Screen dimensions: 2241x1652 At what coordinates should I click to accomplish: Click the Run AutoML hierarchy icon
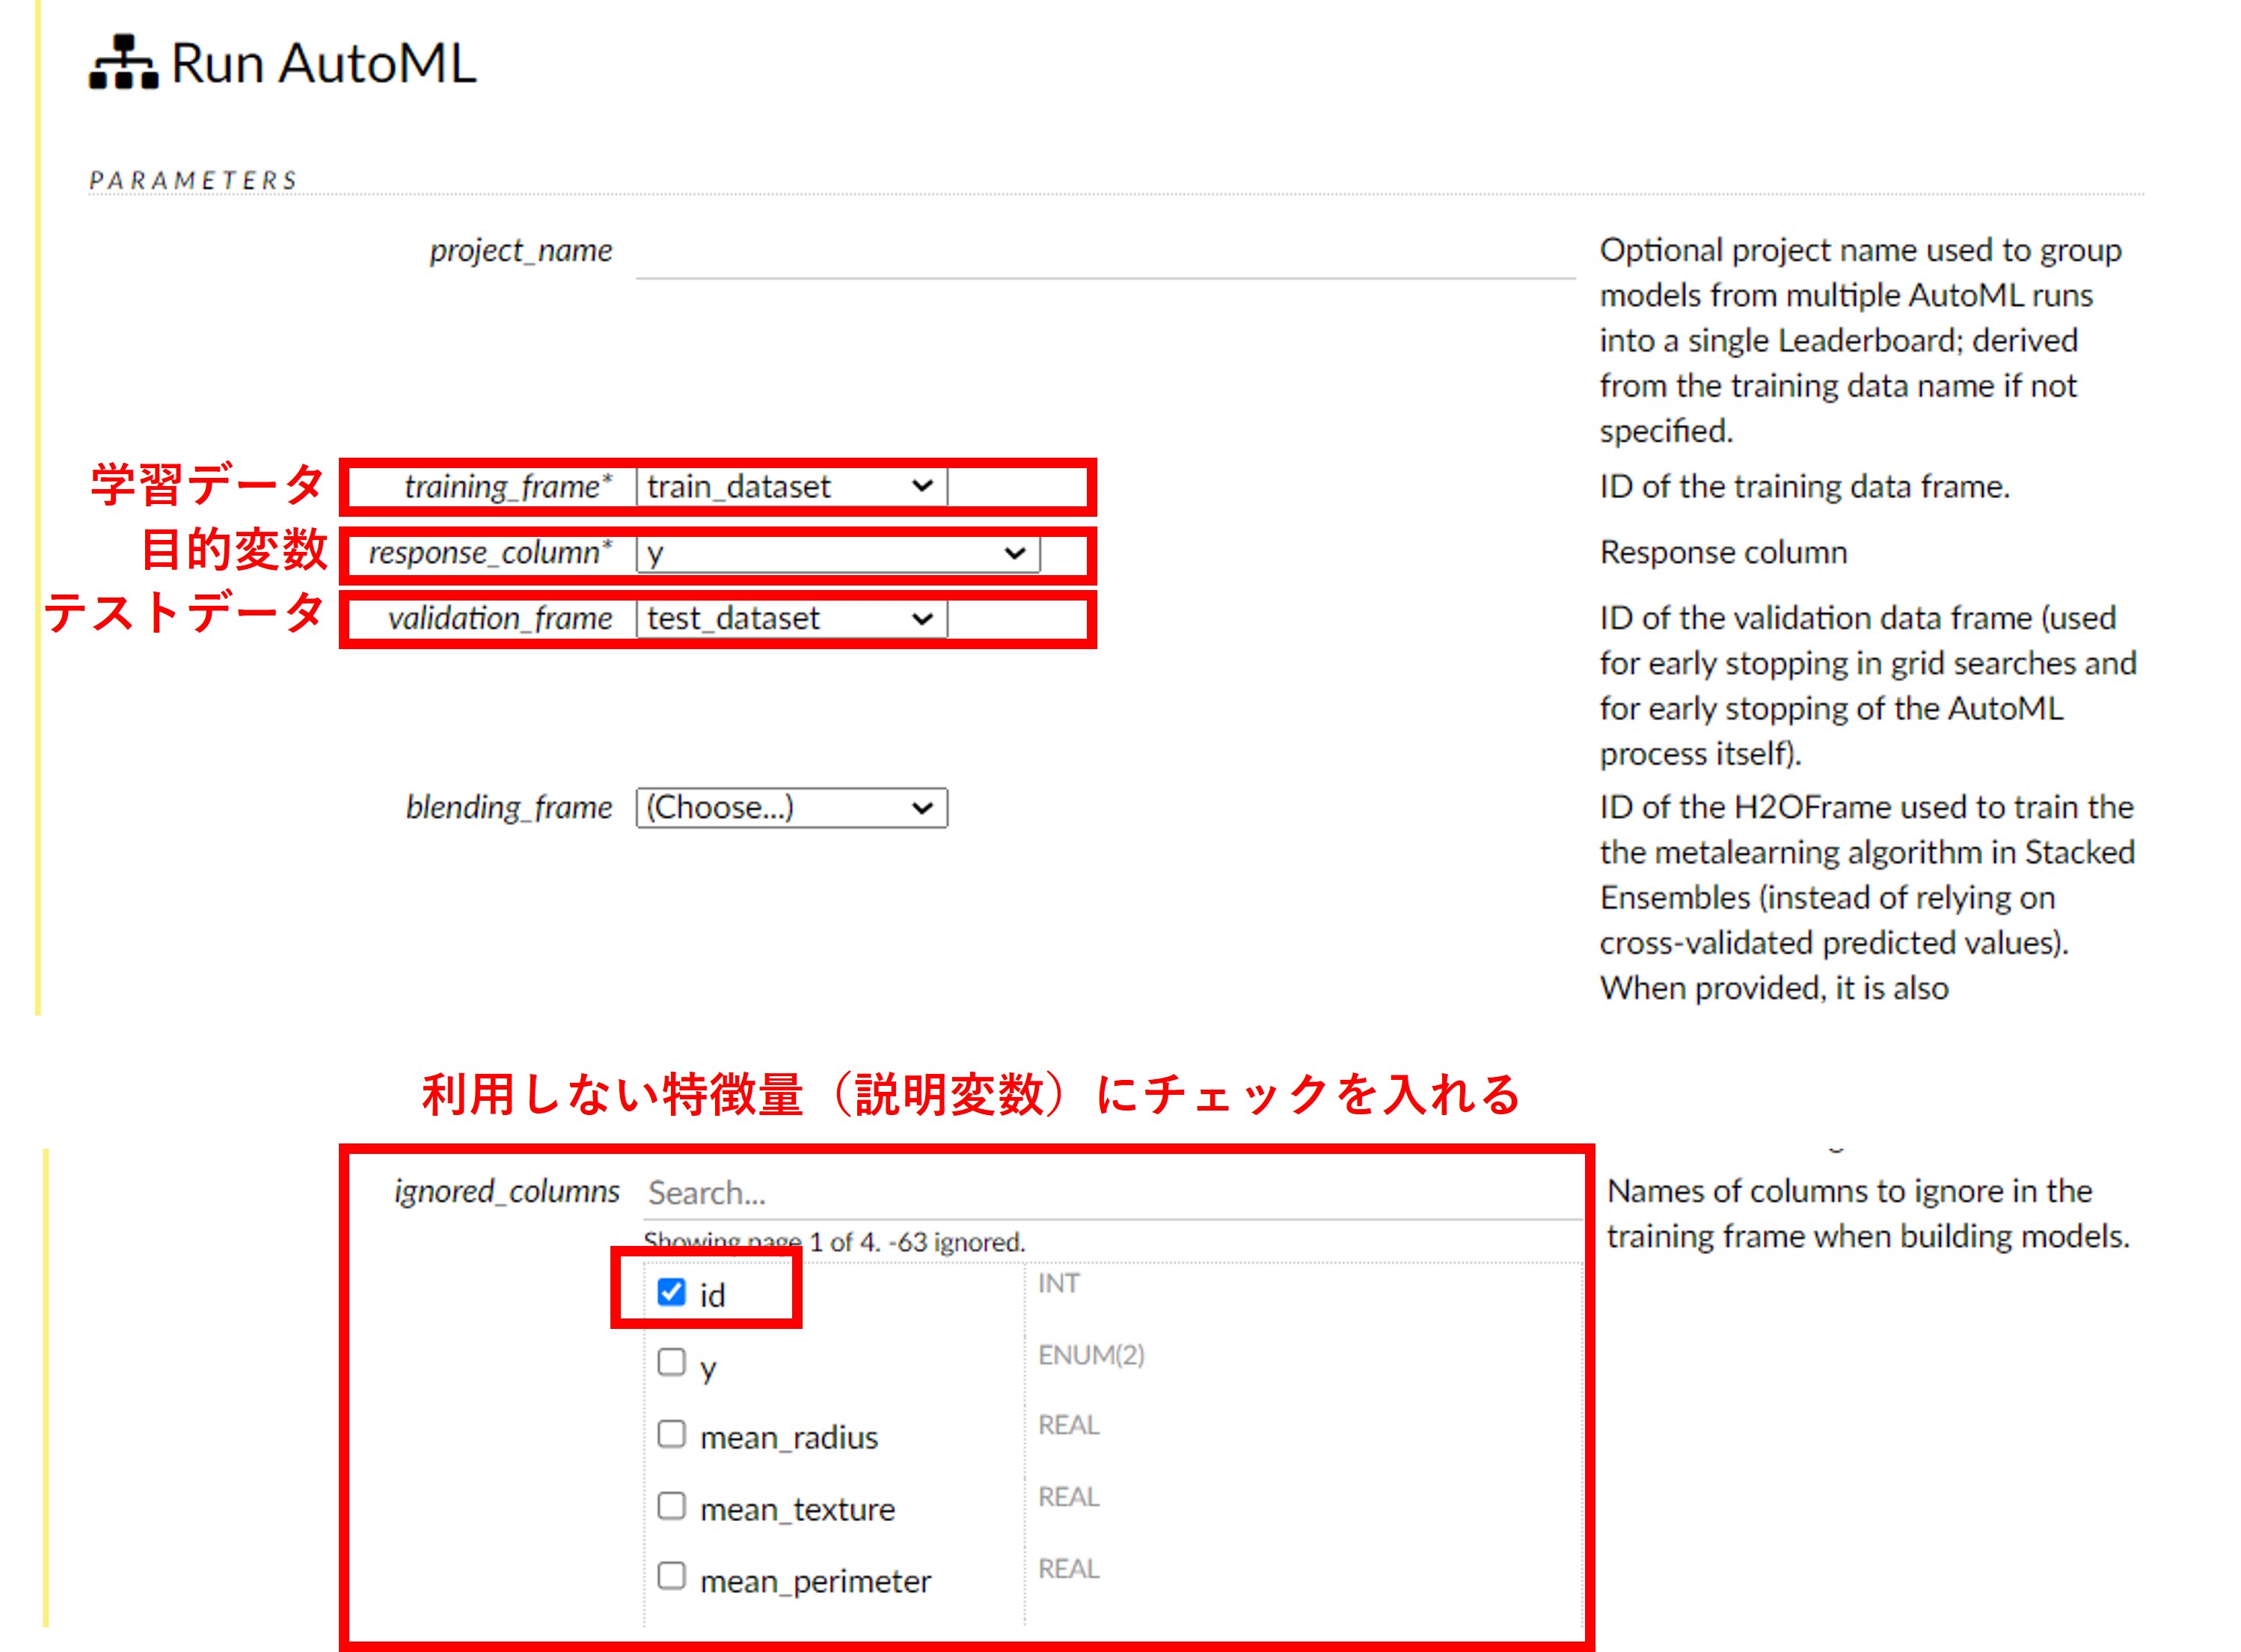(x=123, y=63)
